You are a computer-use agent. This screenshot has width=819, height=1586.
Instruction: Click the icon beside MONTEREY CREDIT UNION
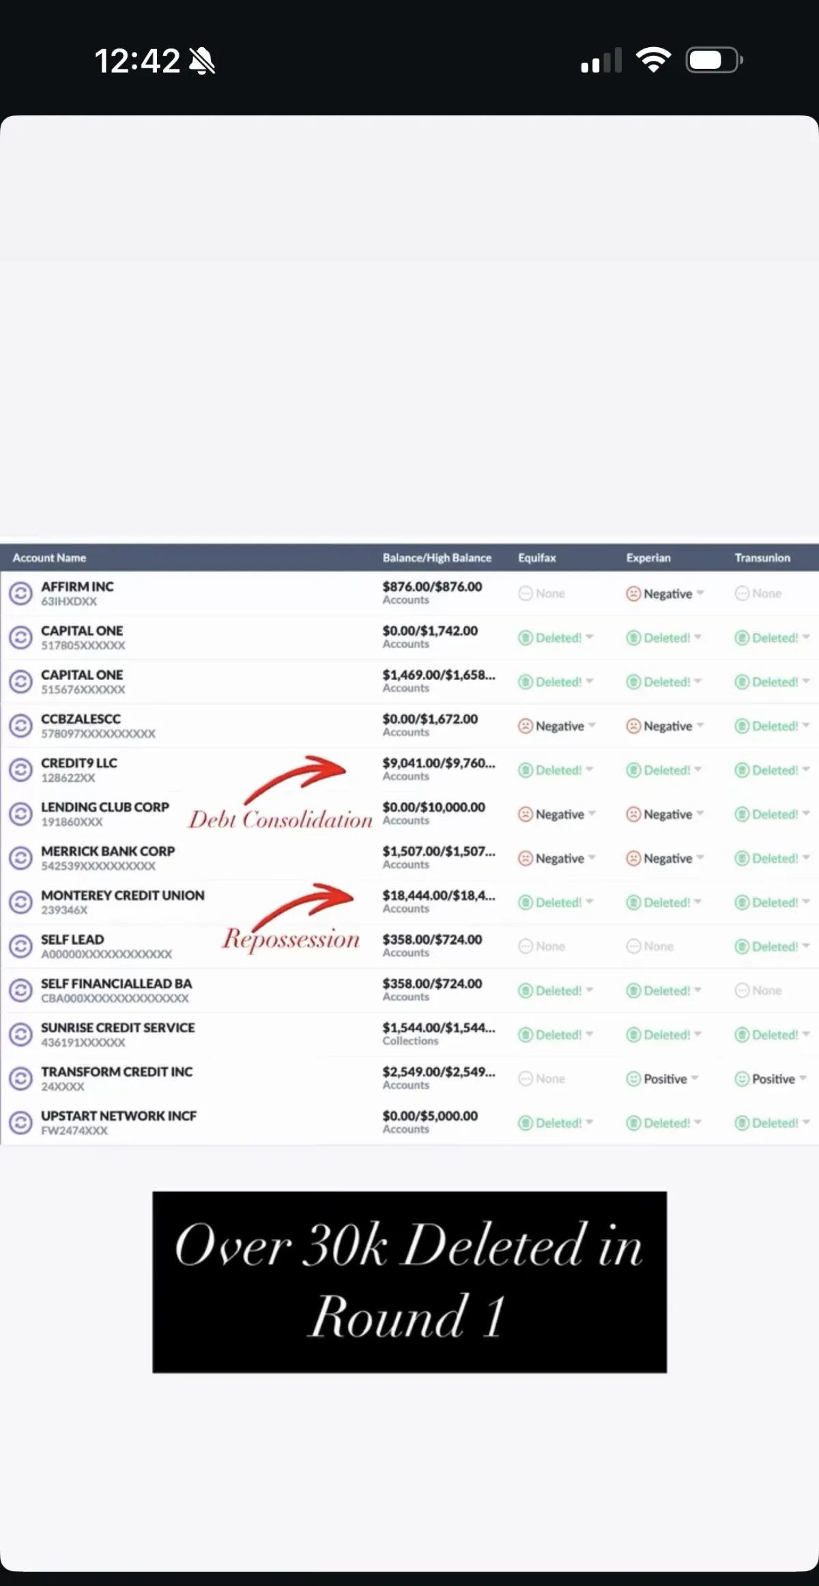(20, 903)
